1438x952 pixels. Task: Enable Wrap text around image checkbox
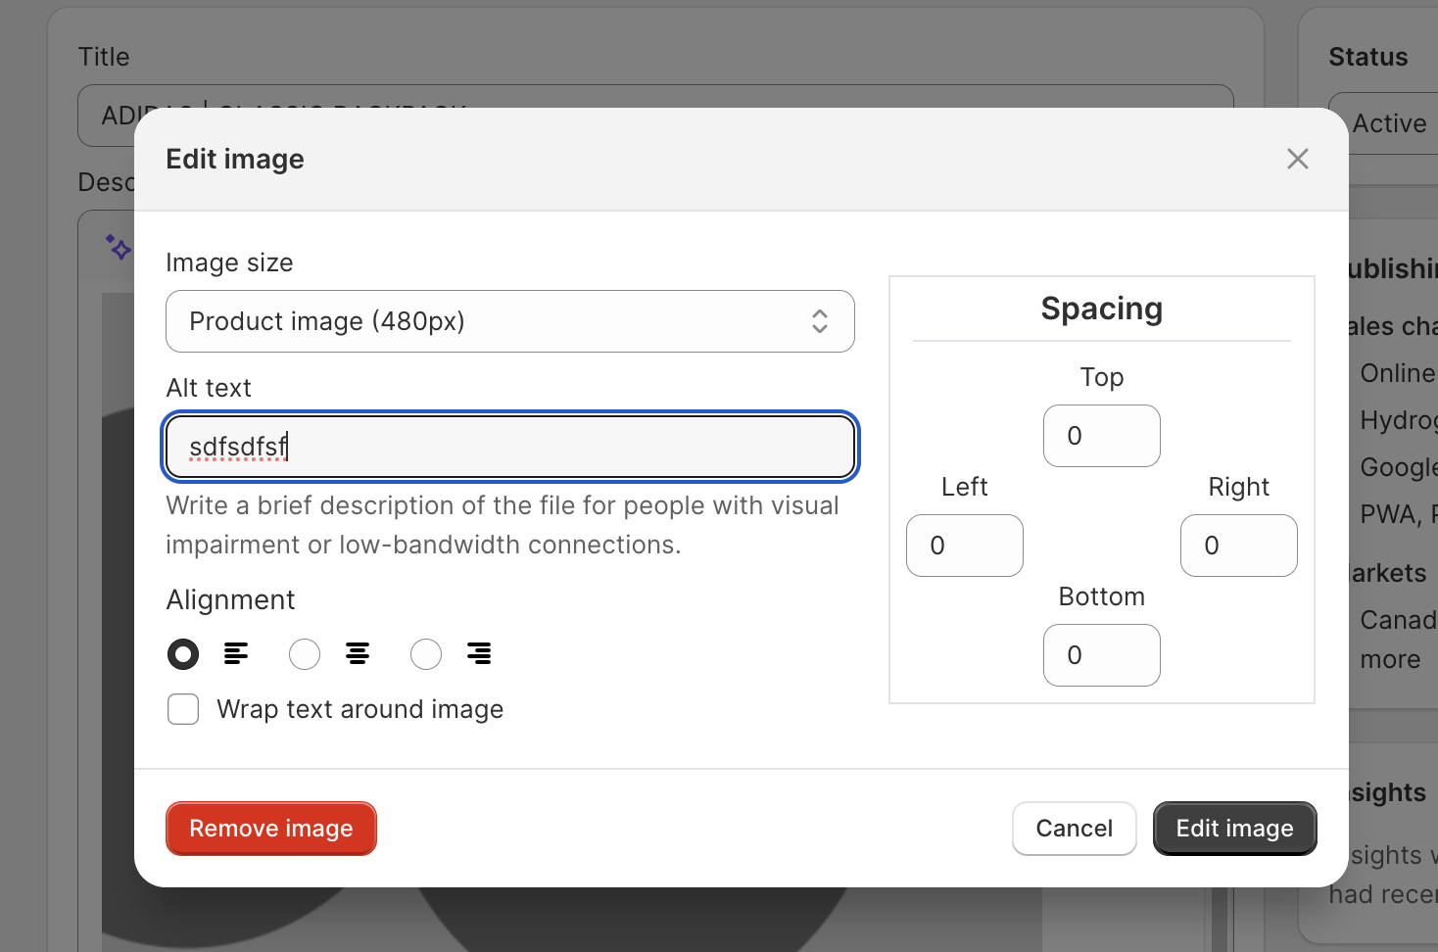click(x=183, y=709)
